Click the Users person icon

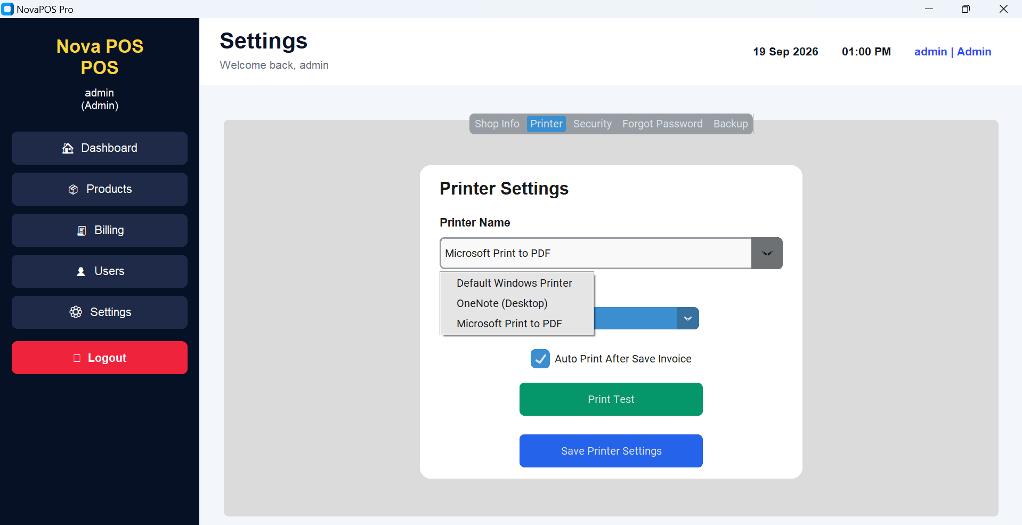tap(81, 271)
